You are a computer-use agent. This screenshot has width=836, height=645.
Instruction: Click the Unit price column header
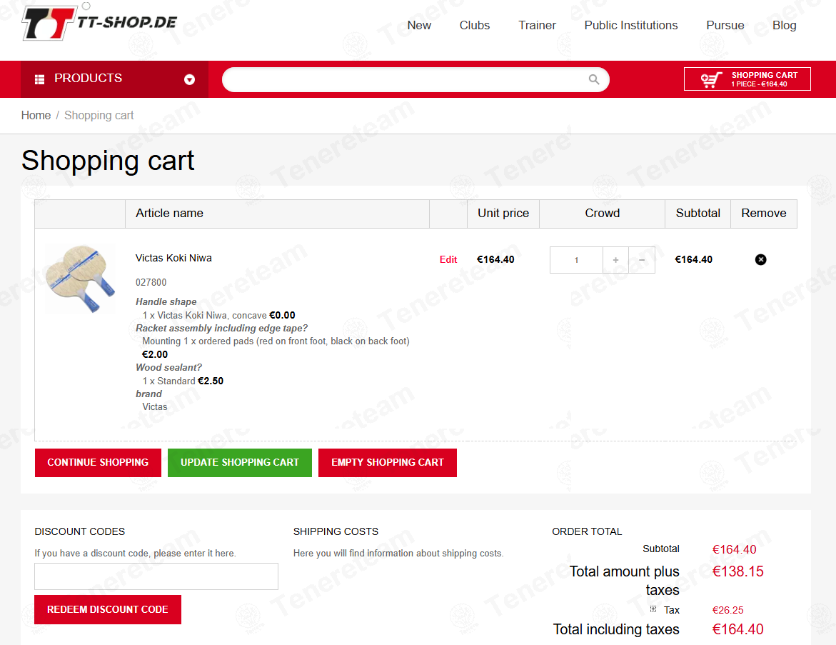tap(503, 214)
